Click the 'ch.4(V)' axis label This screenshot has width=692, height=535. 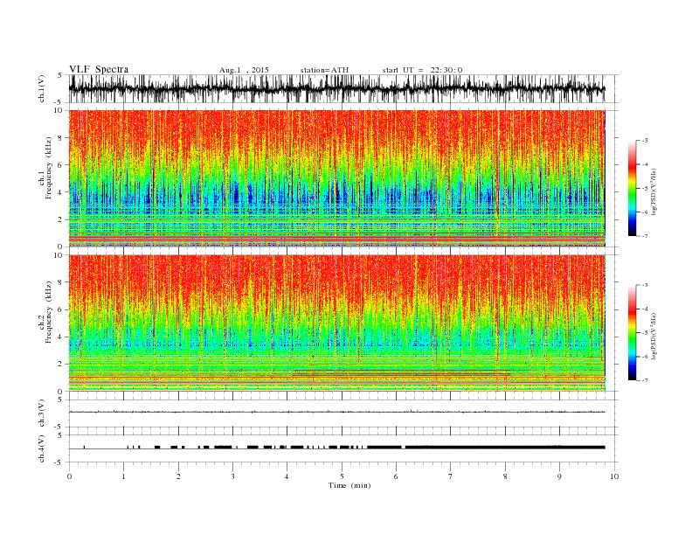42,448
